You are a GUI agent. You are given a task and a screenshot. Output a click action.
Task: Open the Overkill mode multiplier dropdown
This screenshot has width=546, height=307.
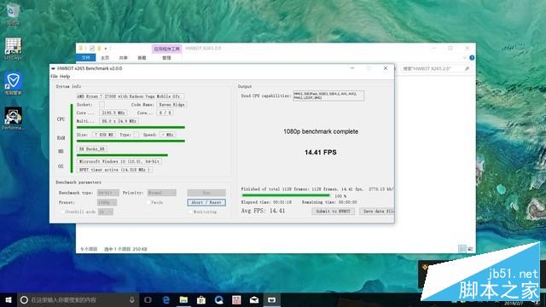tap(105, 211)
